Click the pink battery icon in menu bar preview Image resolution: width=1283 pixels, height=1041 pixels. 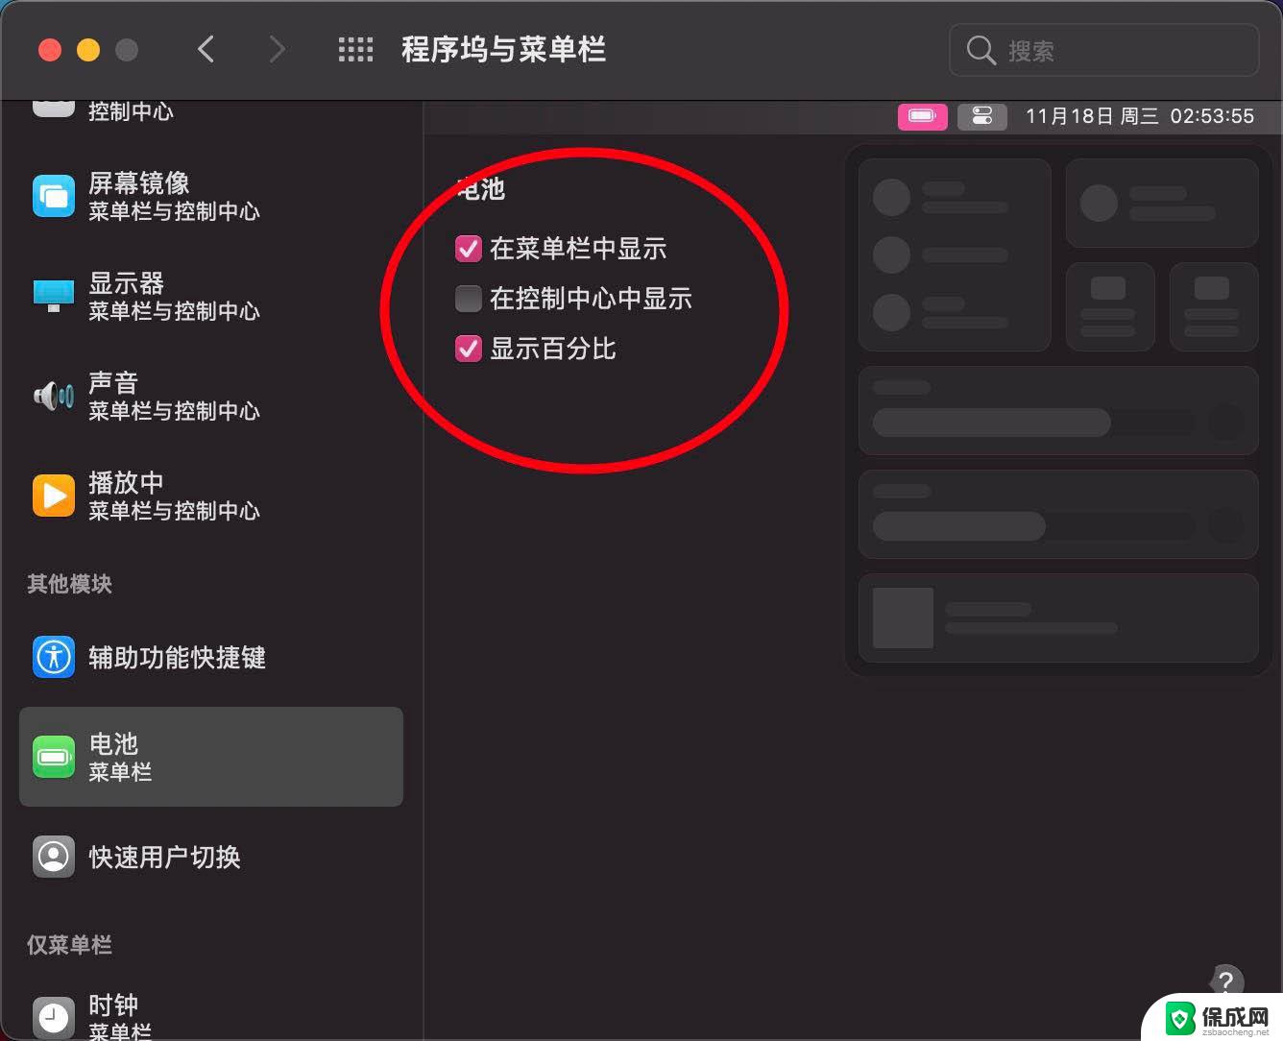pyautogui.click(x=923, y=116)
